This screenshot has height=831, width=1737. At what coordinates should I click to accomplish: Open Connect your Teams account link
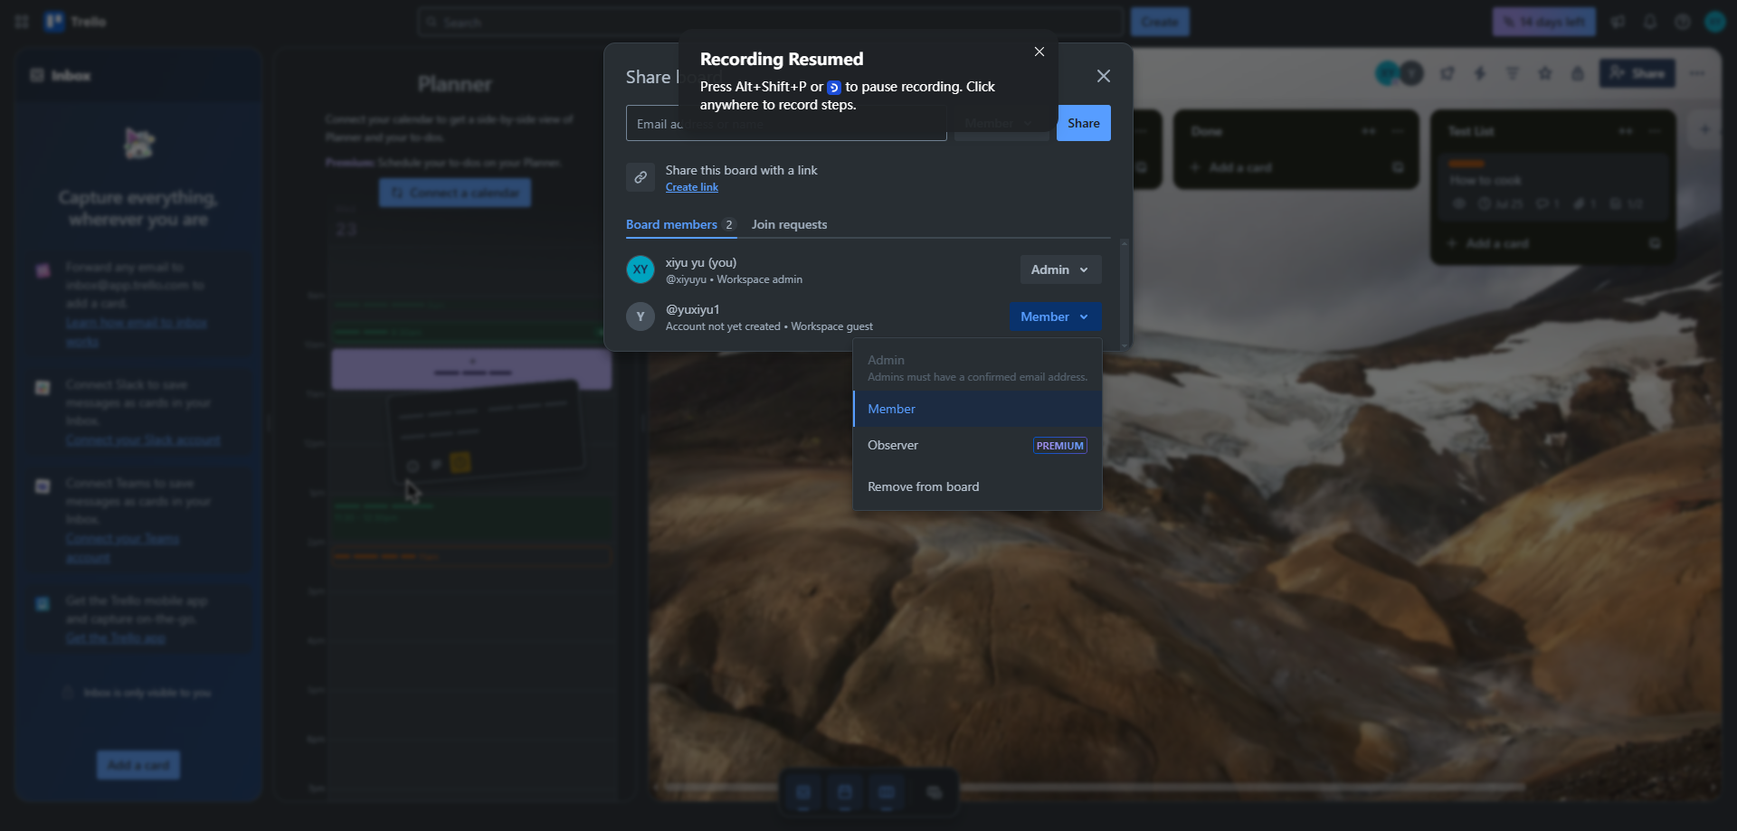tap(122, 548)
